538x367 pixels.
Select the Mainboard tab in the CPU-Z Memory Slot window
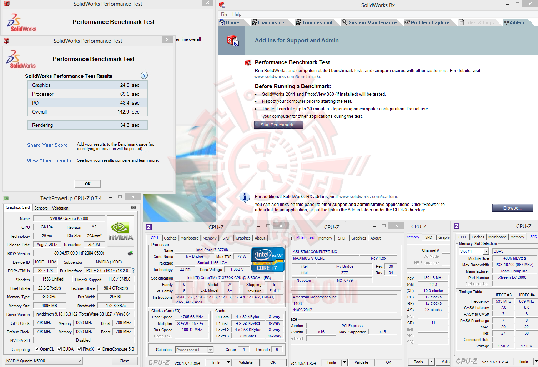point(497,237)
